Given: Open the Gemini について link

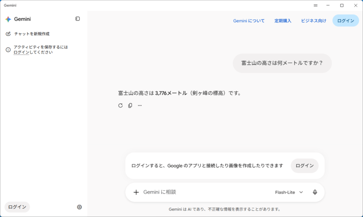Looking at the screenshot, I should (249, 21).
